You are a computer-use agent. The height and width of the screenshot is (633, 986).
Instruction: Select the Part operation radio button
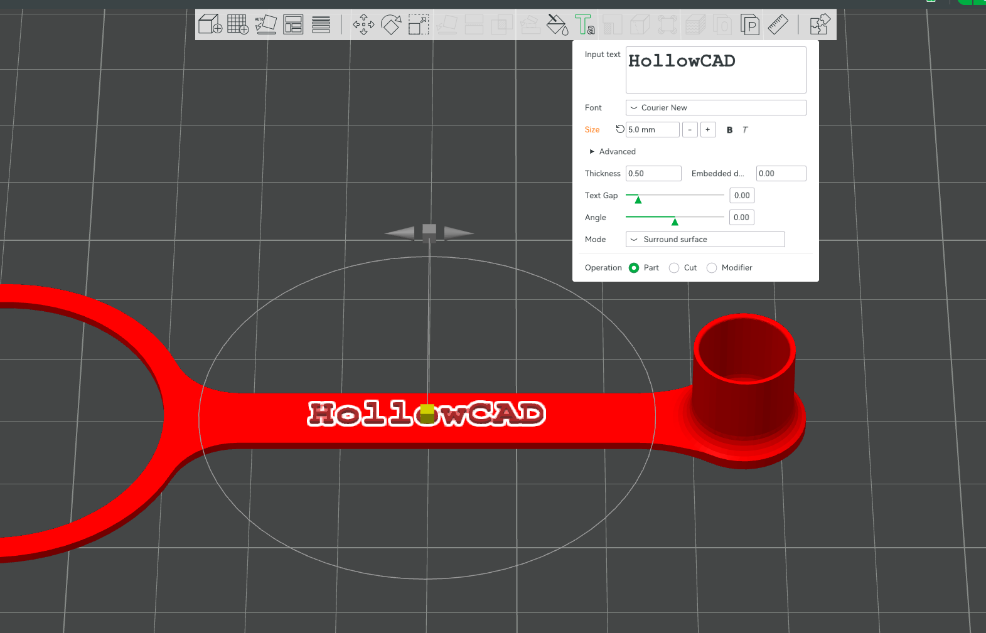click(x=634, y=268)
